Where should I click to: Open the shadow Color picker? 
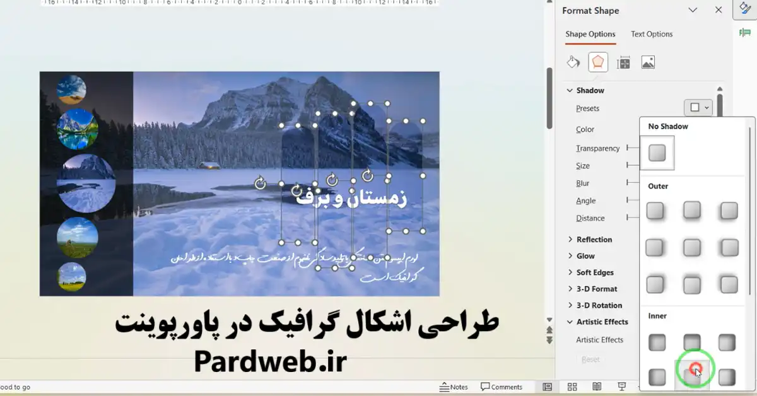point(584,129)
